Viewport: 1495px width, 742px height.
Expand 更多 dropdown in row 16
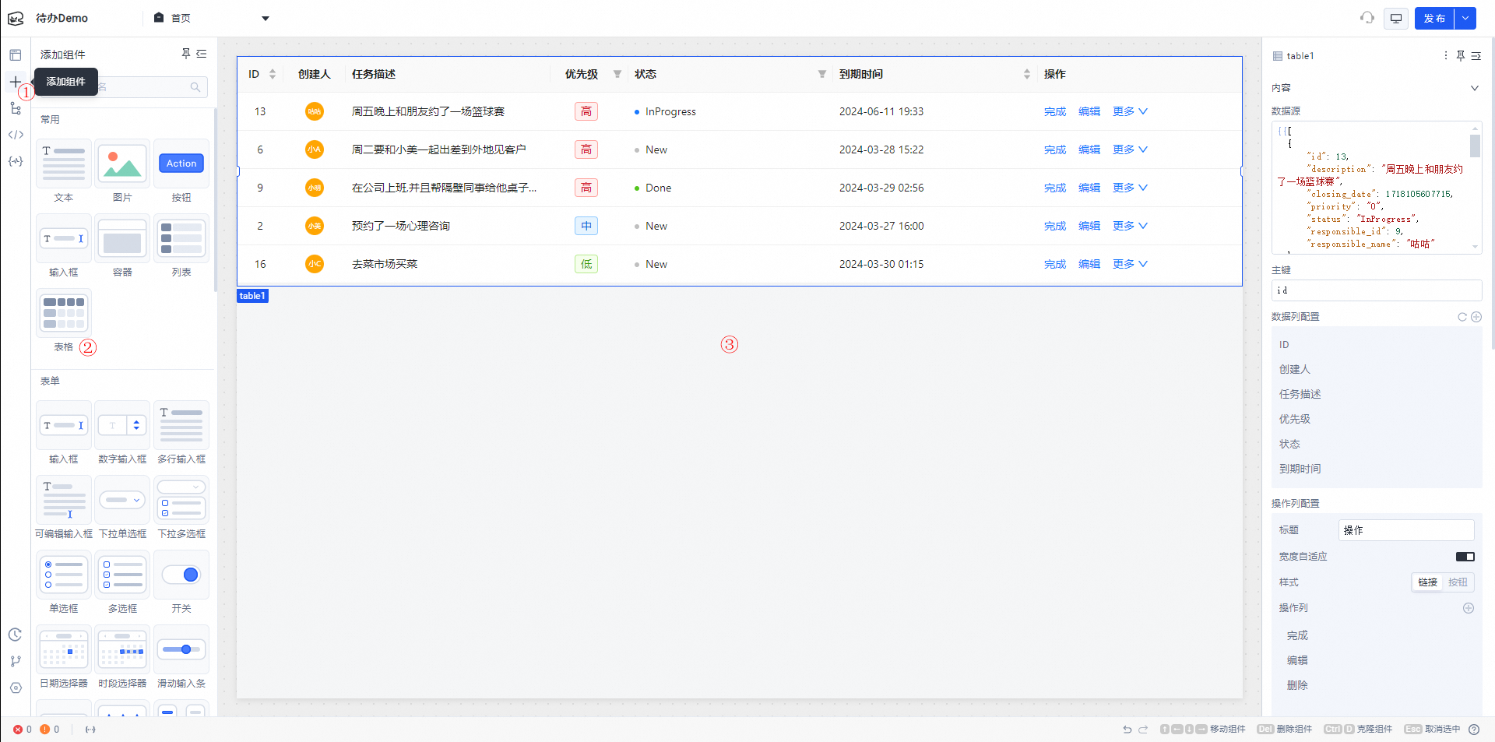click(1131, 264)
